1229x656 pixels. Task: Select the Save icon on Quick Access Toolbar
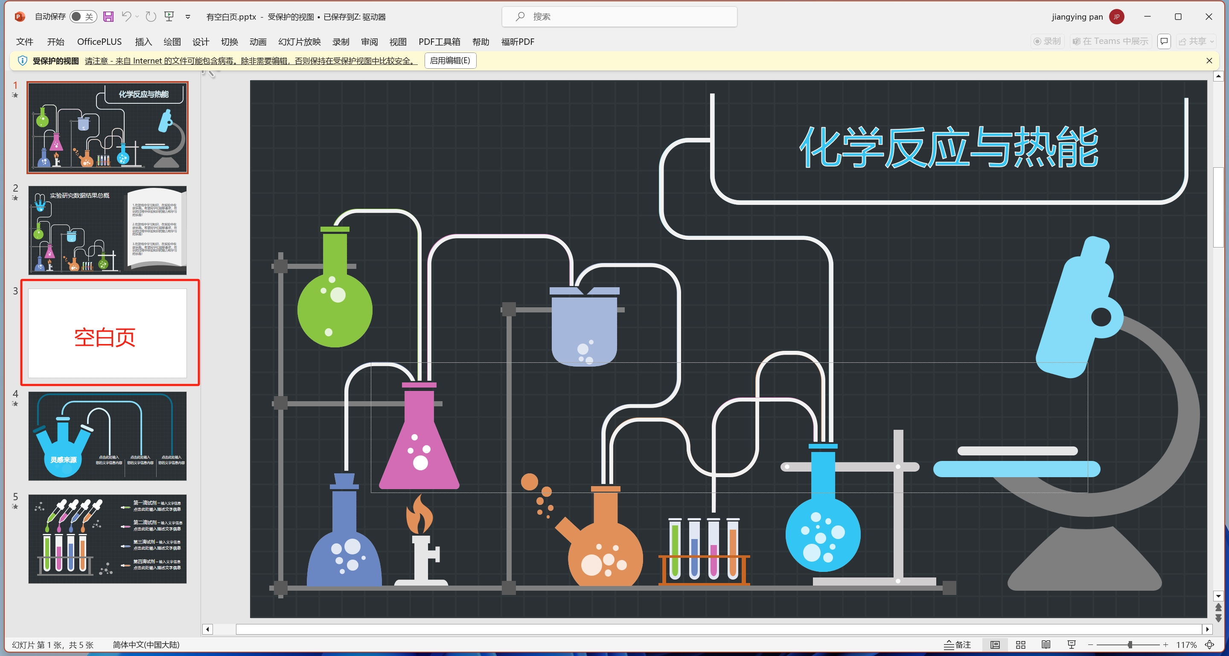108,17
